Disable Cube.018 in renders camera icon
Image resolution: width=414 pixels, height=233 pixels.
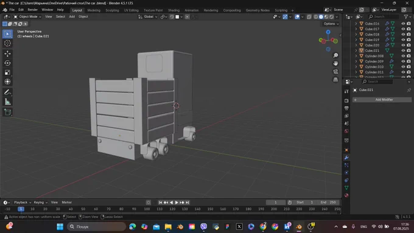pyautogui.click(x=409, y=34)
